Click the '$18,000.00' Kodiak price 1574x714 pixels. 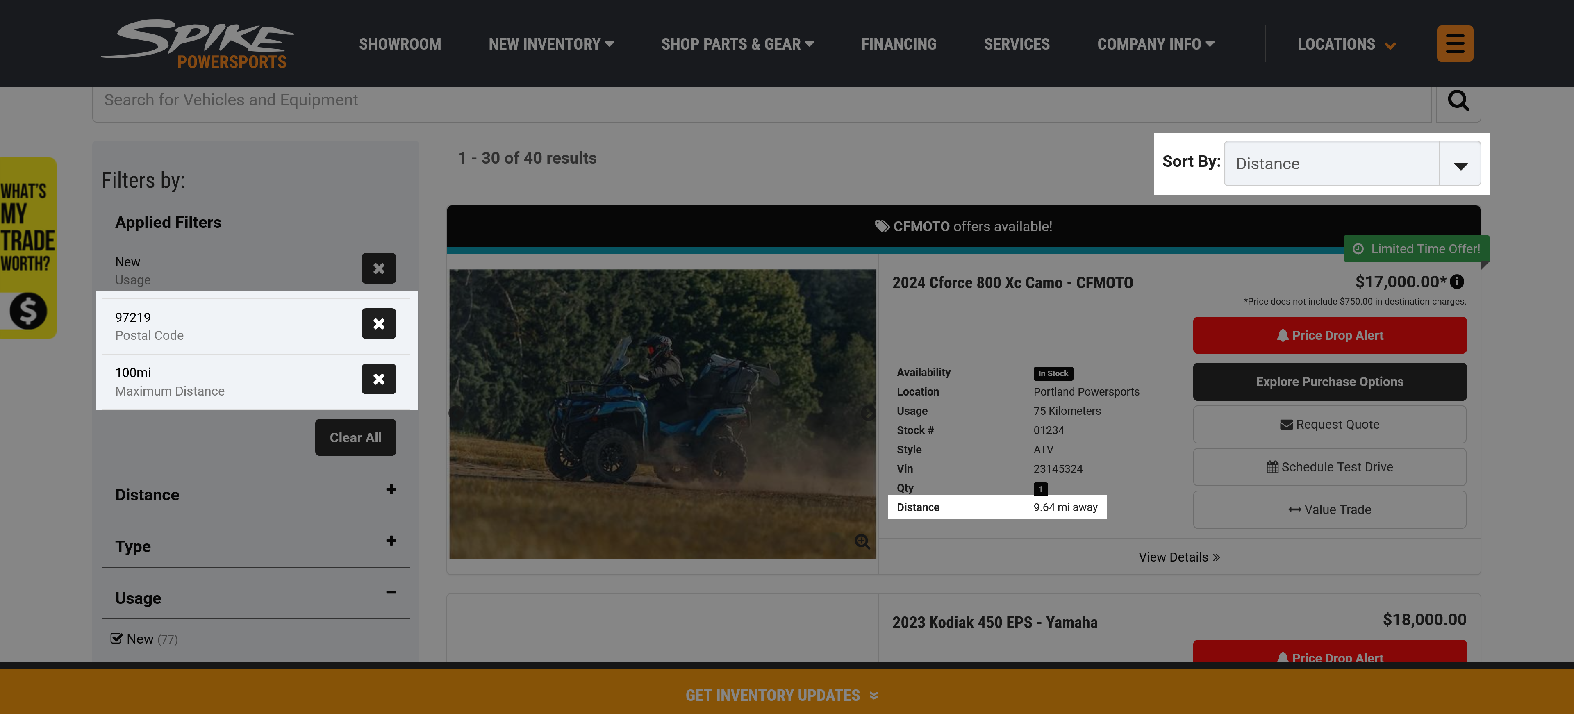pos(1424,619)
